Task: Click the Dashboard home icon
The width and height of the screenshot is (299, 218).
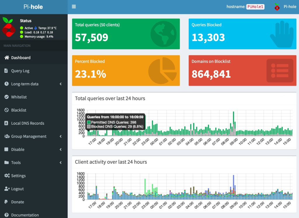Action: click(6, 58)
